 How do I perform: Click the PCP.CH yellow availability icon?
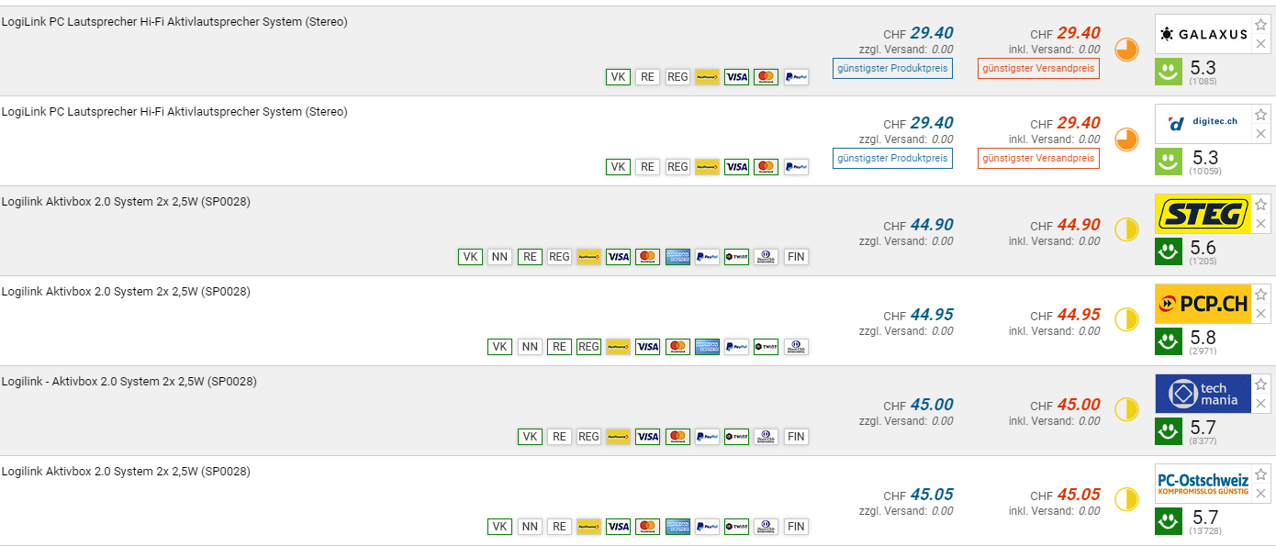(x=1126, y=319)
